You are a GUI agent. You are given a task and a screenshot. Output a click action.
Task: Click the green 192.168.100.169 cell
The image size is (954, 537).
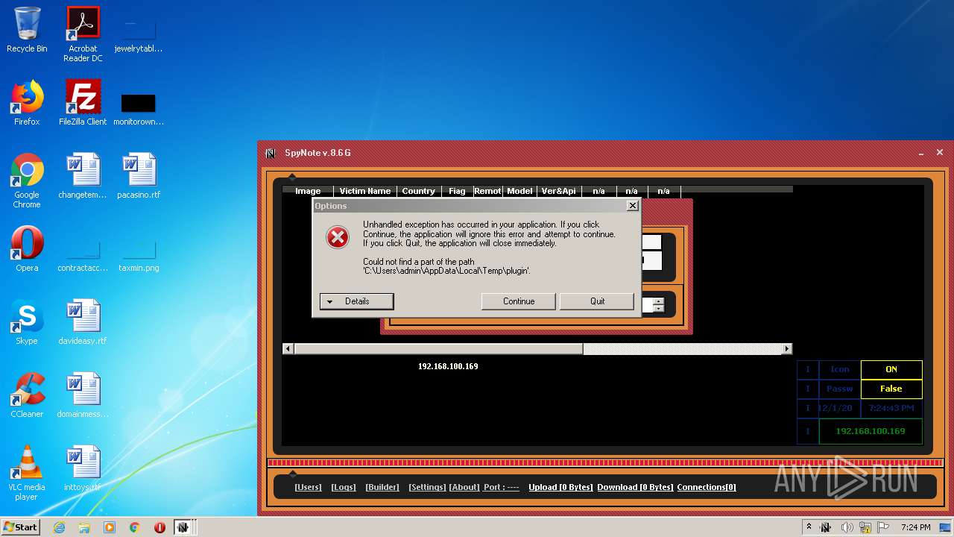pyautogui.click(x=871, y=431)
